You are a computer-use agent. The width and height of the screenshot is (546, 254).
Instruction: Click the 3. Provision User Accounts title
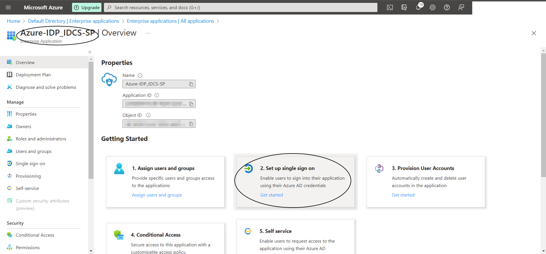[423, 168]
